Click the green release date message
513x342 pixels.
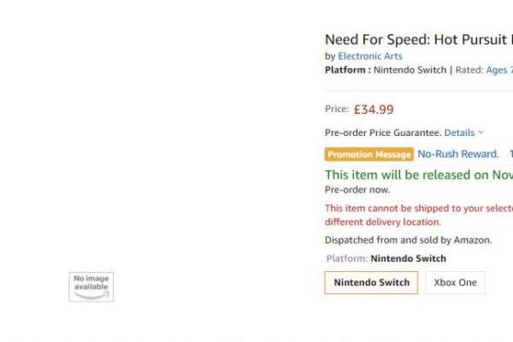point(419,174)
